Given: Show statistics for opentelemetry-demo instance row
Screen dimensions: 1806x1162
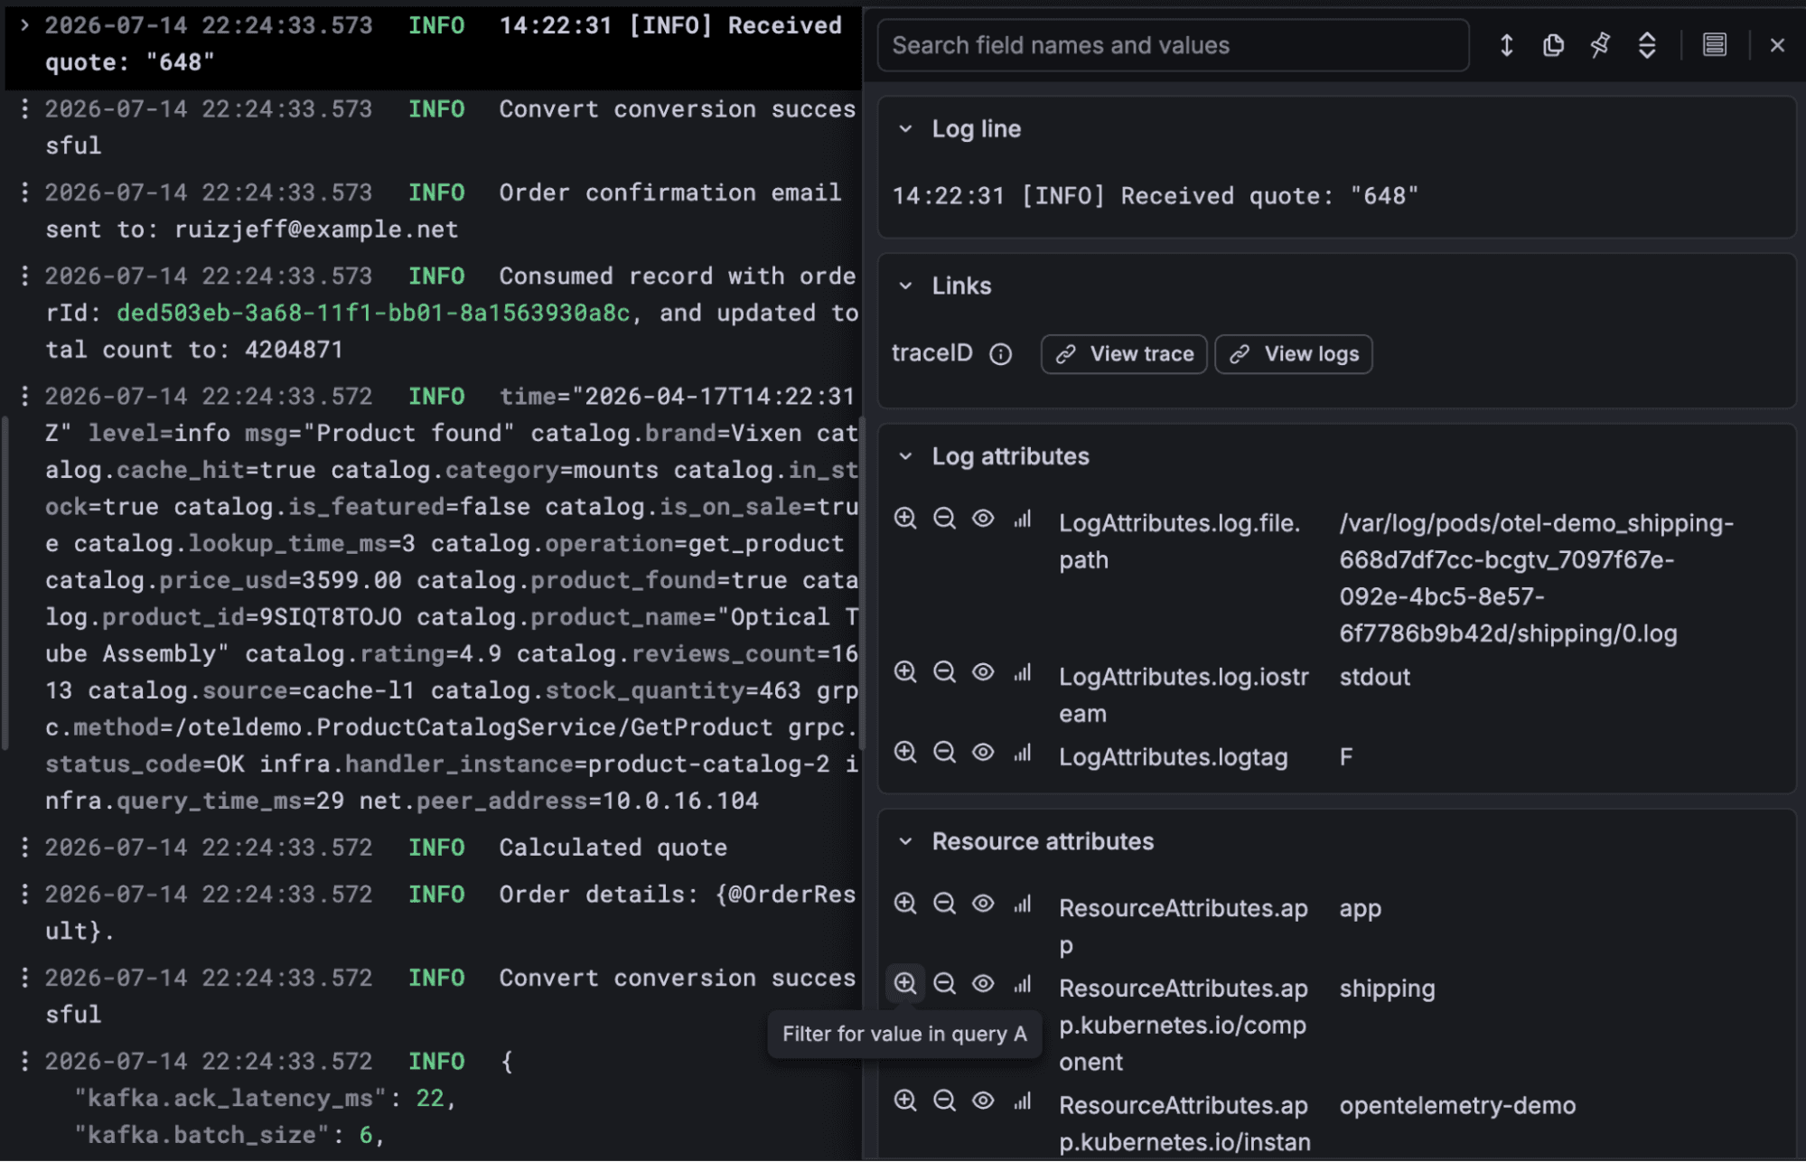Looking at the screenshot, I should pyautogui.click(x=1022, y=1101).
